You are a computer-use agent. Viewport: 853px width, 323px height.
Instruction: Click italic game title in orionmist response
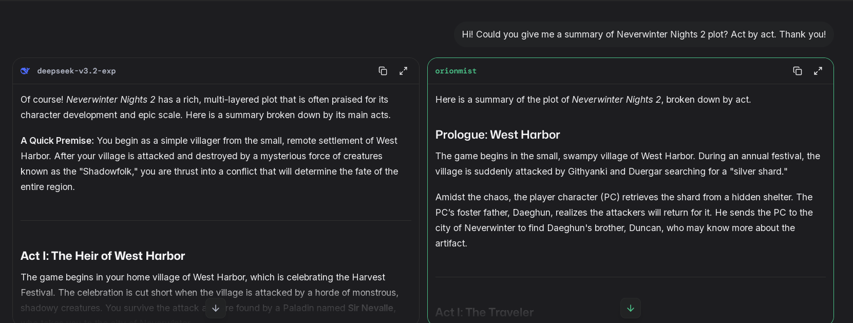(616, 100)
